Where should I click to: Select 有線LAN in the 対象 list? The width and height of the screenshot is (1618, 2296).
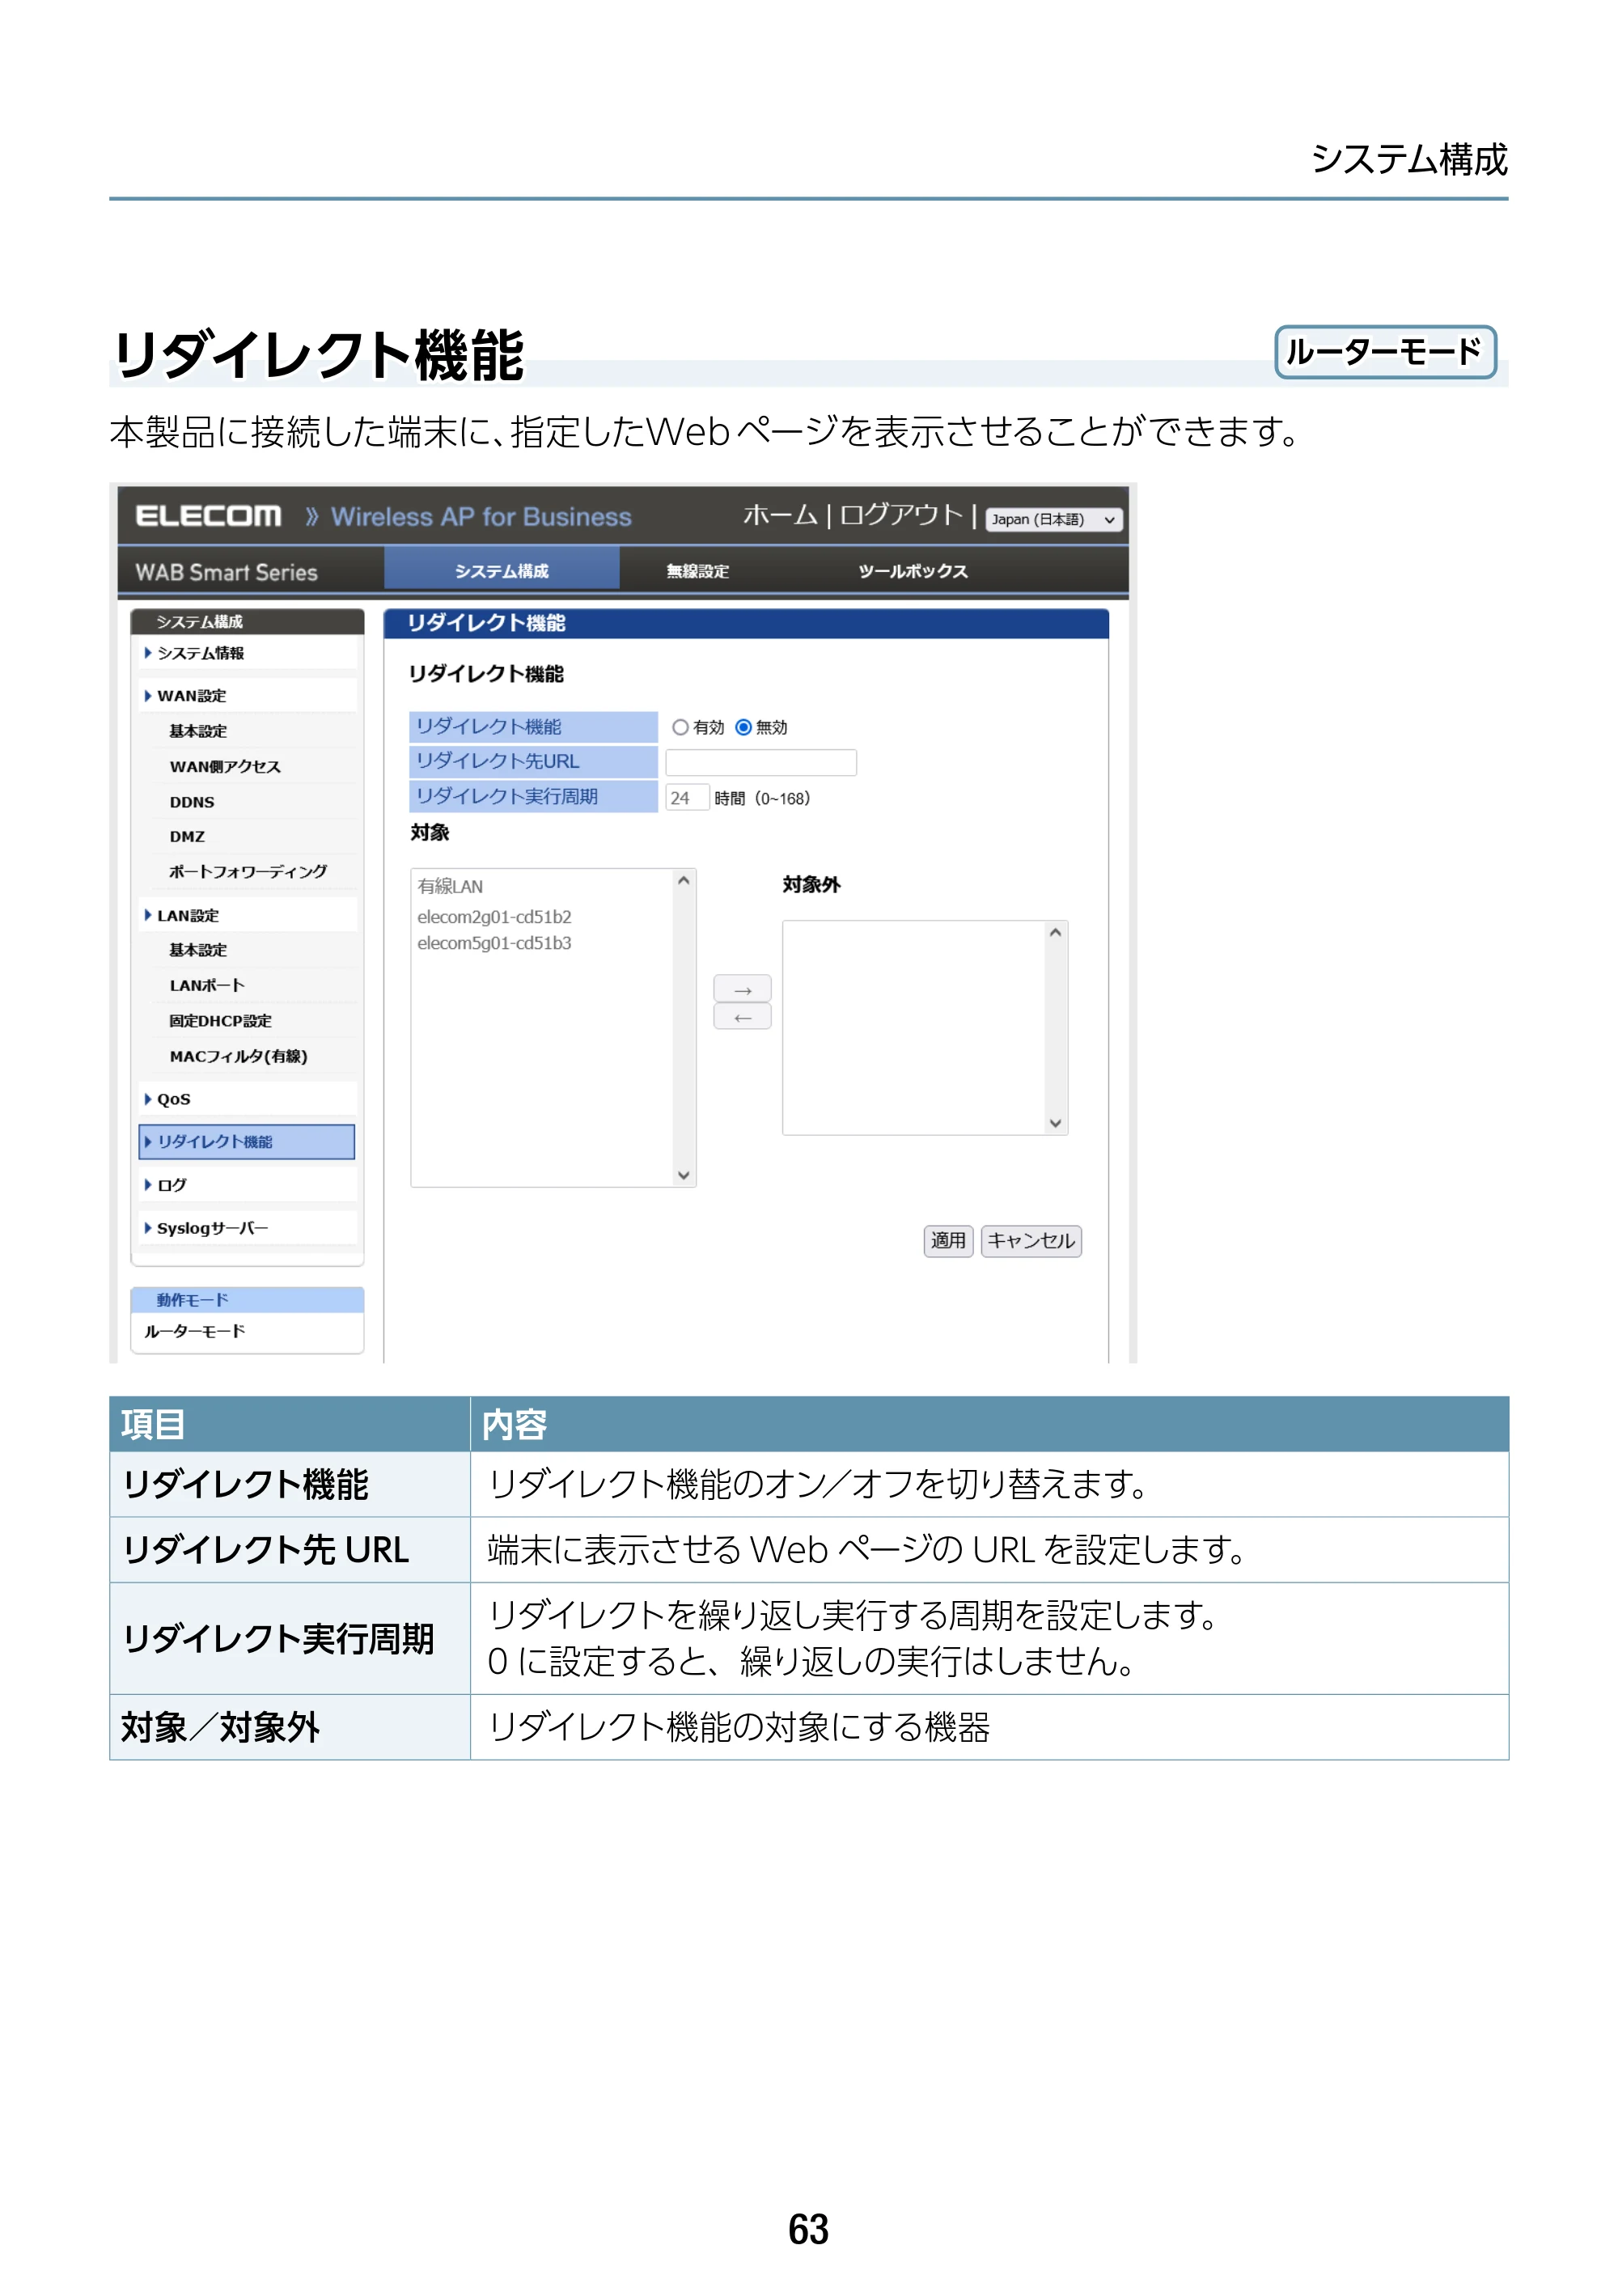click(450, 886)
